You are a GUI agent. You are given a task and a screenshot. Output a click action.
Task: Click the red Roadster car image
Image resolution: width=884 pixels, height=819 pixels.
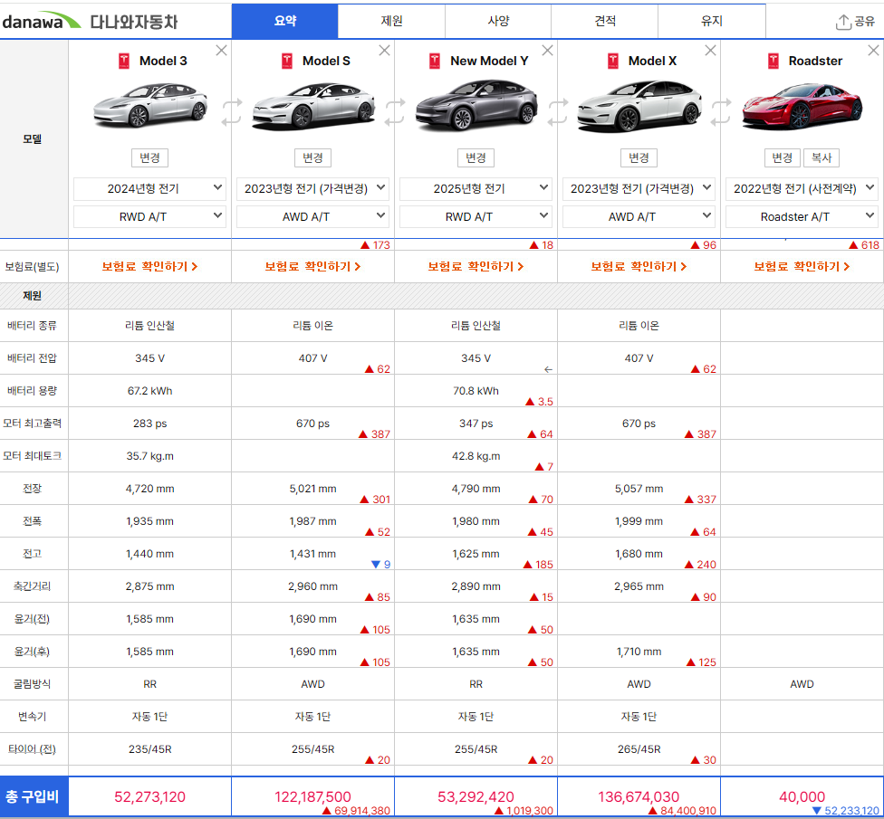pos(802,106)
